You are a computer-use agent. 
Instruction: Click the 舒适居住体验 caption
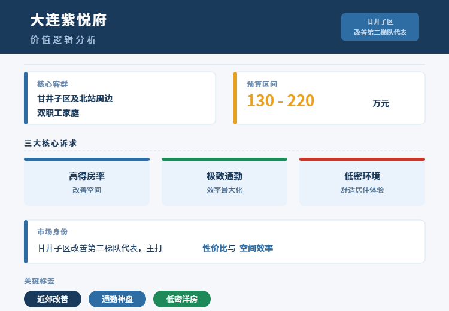362,190
